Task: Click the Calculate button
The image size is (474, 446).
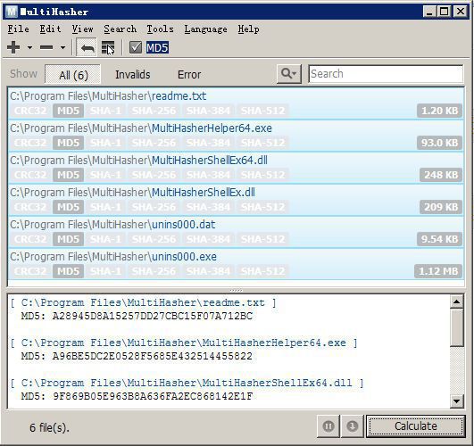Action: 416,426
